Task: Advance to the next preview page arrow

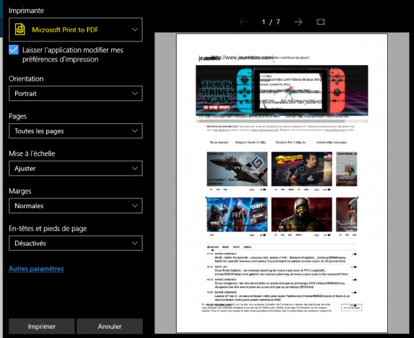Action: click(298, 22)
